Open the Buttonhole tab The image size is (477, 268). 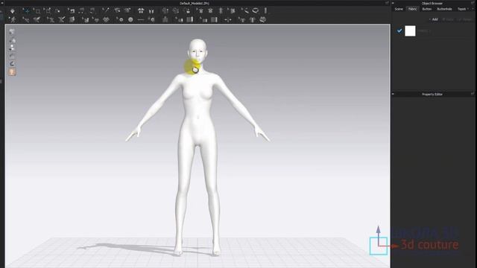pyautogui.click(x=444, y=9)
